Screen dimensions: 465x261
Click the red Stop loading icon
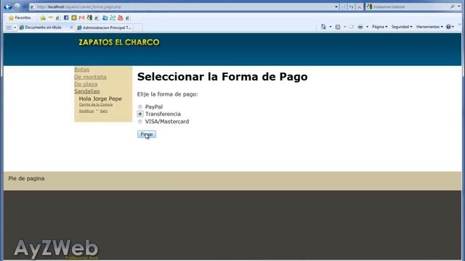[359, 7]
